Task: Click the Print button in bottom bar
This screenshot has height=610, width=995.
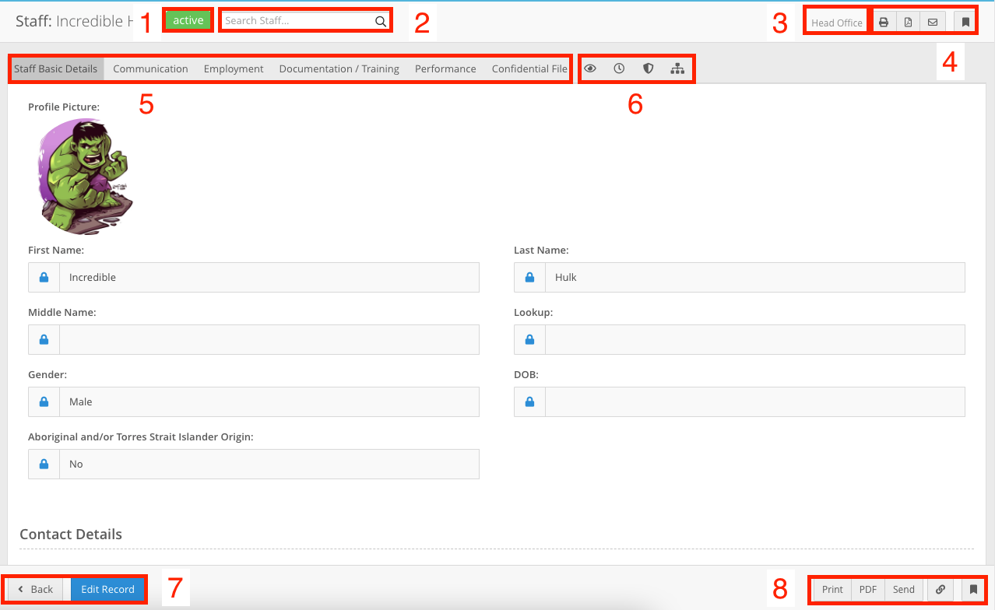Action: [x=832, y=589]
